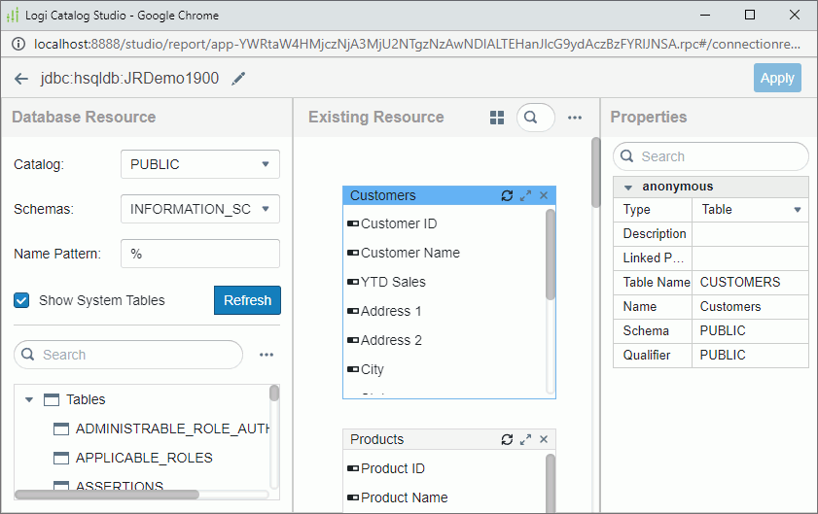The image size is (818, 514).
Task: Collapse the anonymous properties group
Action: coord(628,188)
